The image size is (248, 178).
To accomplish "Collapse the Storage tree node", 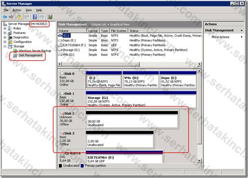I will pos(5,46).
